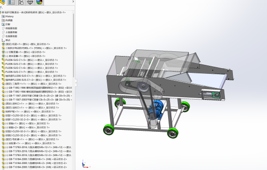The image size is (267, 170).
Task: Click the coordinate axis triad
Action: (85, 164)
